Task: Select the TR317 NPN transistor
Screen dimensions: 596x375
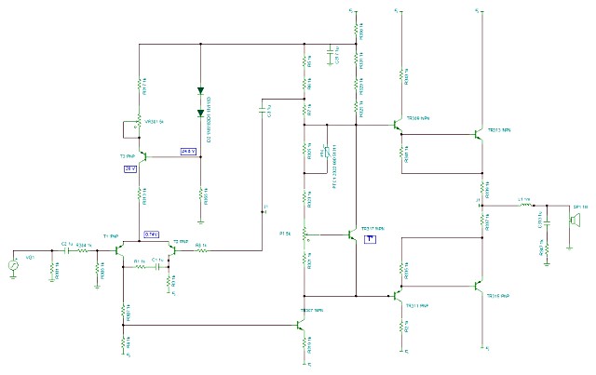Action: click(x=352, y=234)
